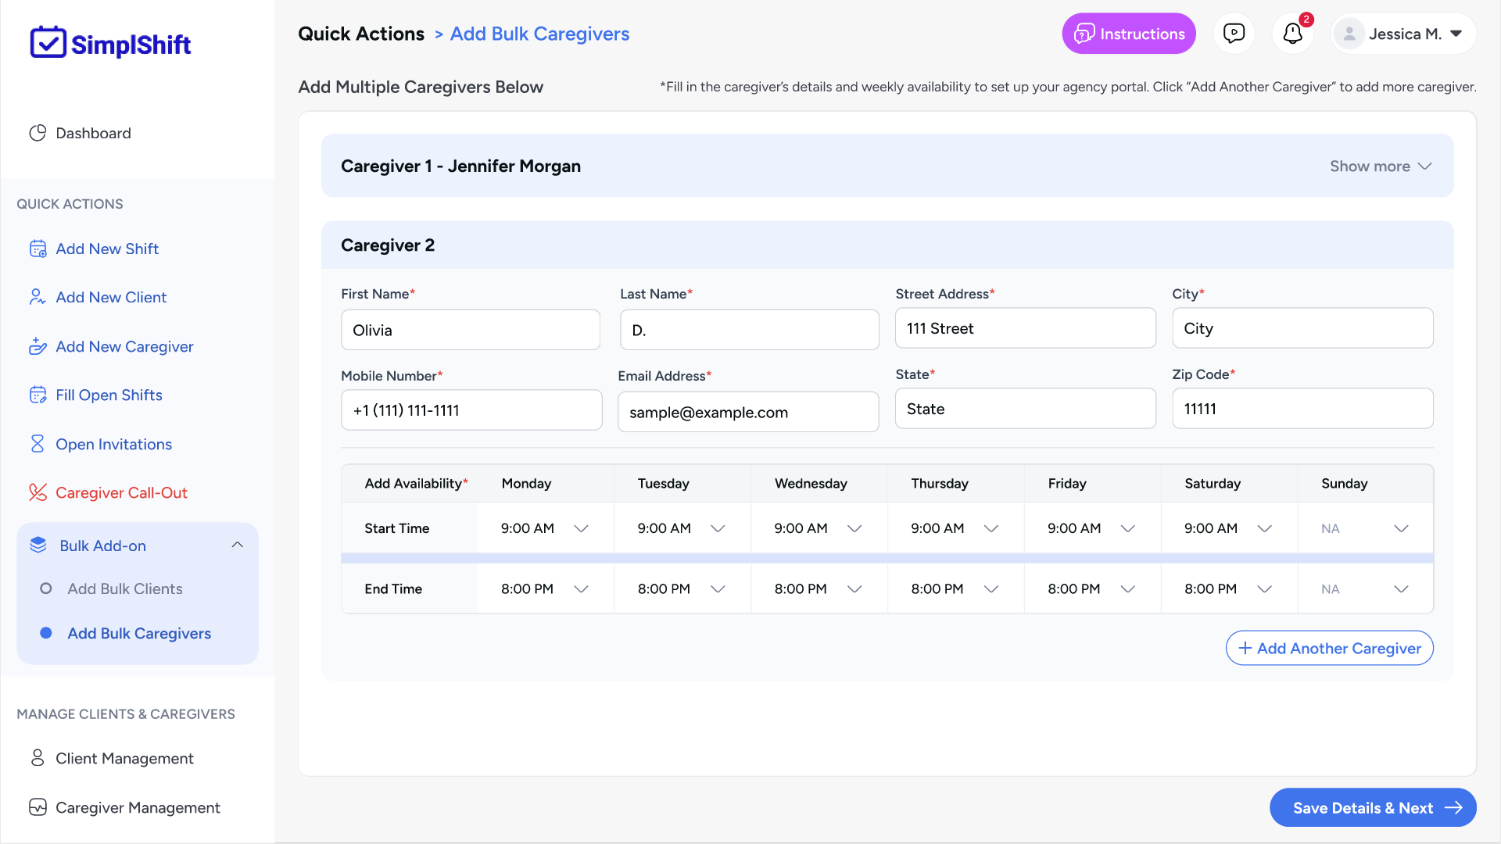This screenshot has height=844, width=1501.
Task: Click the Add Another Caregiver button
Action: (1329, 648)
